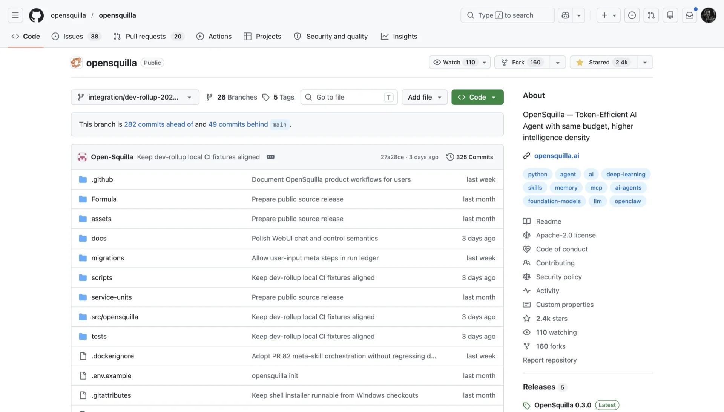Switch to the Pull requests tab
The image size is (724, 412).
pos(149,37)
